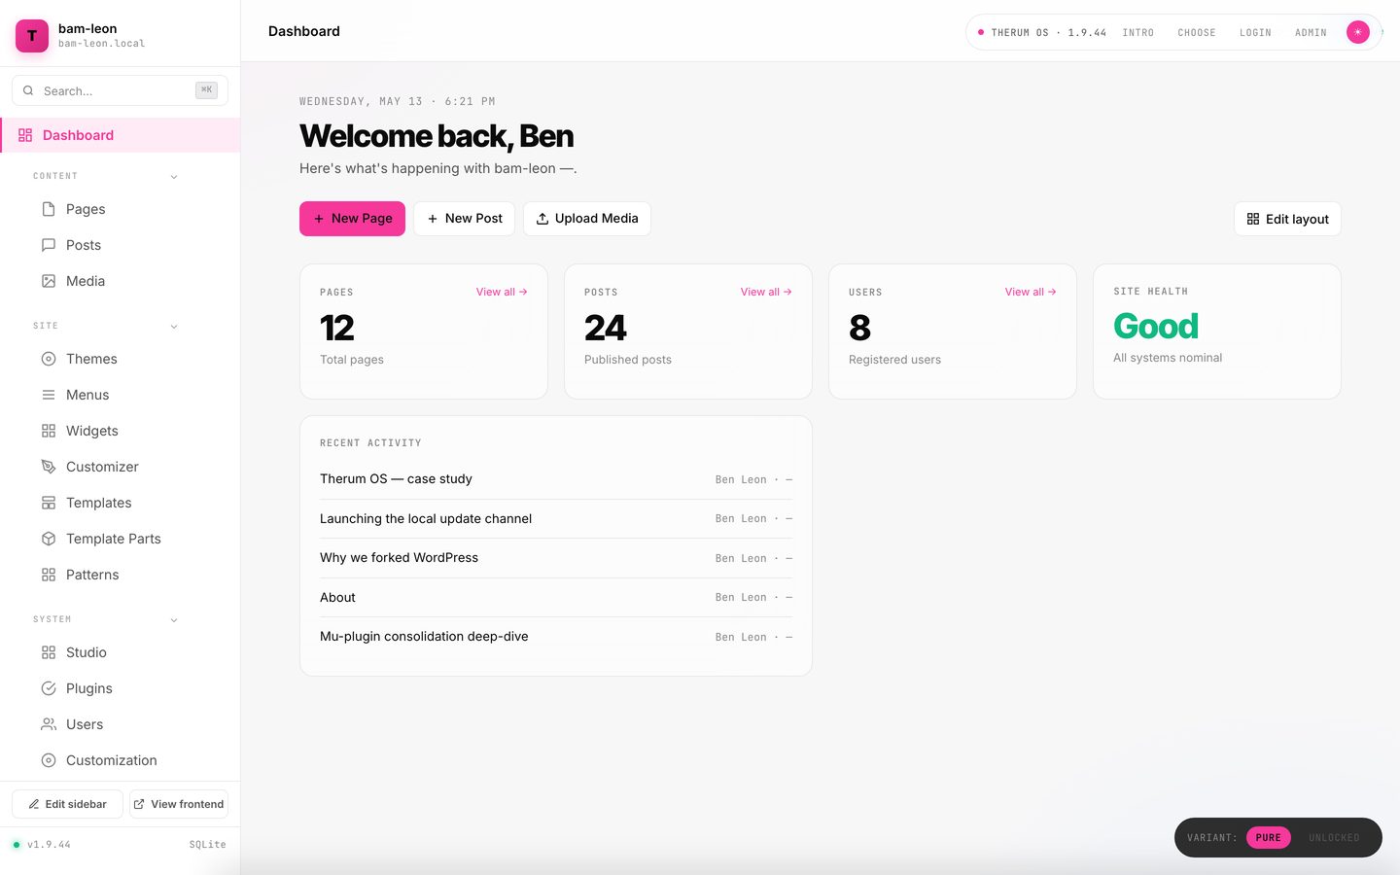1400x875 pixels.
Task: Open the INTRO tab in top bar
Action: [x=1137, y=33]
